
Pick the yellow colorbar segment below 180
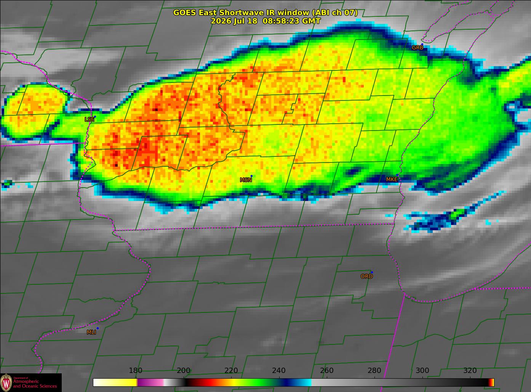pos(115,382)
